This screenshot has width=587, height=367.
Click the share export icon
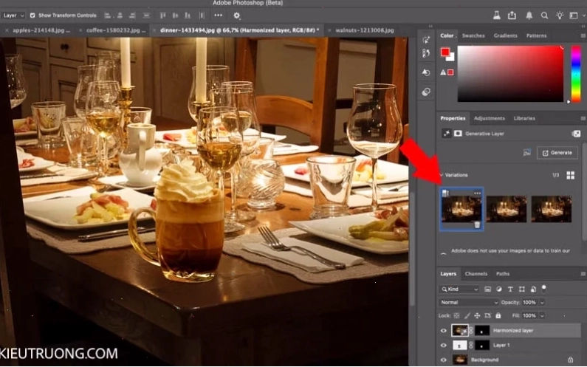[x=512, y=16]
